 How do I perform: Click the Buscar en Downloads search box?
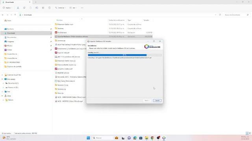pyautogui.click(x=237, y=15)
